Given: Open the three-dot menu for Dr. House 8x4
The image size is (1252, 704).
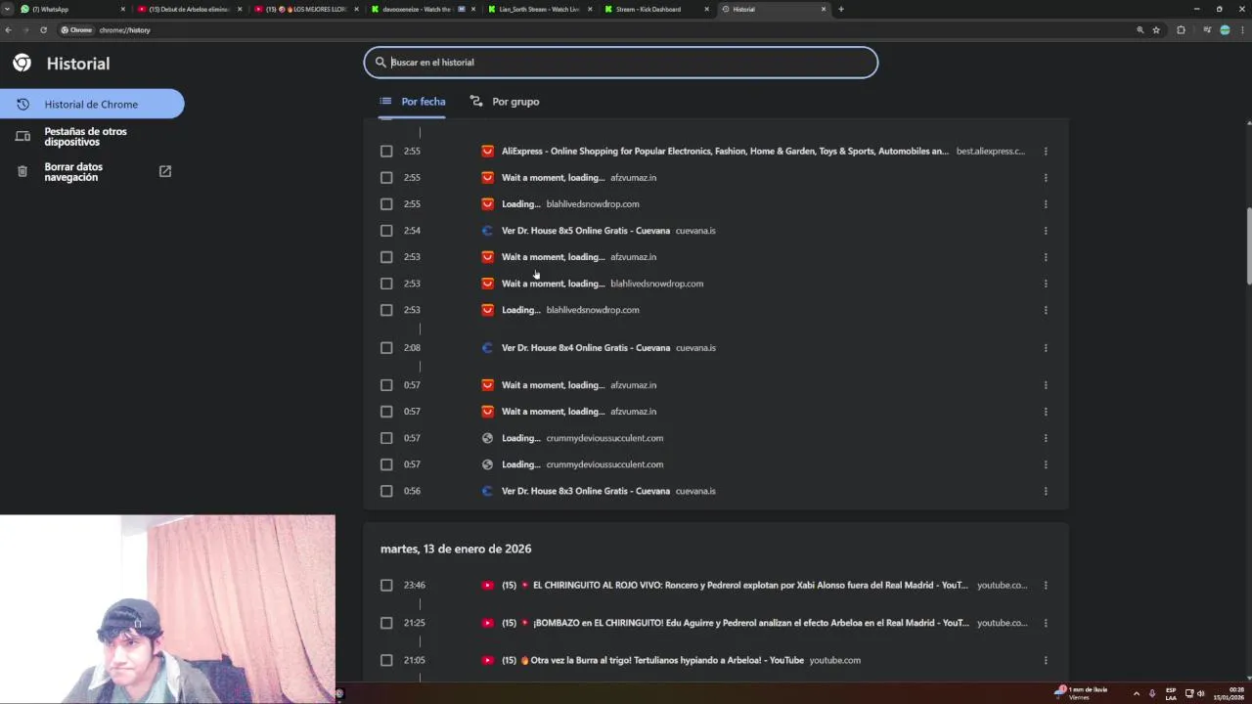Looking at the screenshot, I should click(1046, 347).
